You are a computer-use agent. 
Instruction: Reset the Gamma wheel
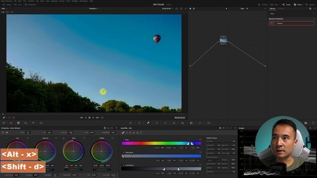coord(56,138)
